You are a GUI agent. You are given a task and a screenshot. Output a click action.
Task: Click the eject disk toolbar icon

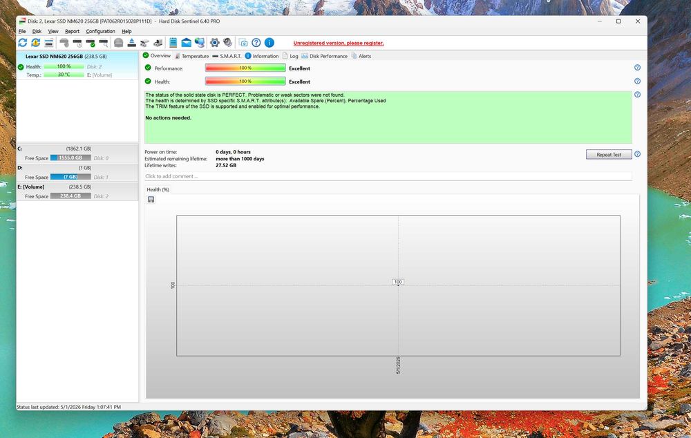[x=132, y=43]
